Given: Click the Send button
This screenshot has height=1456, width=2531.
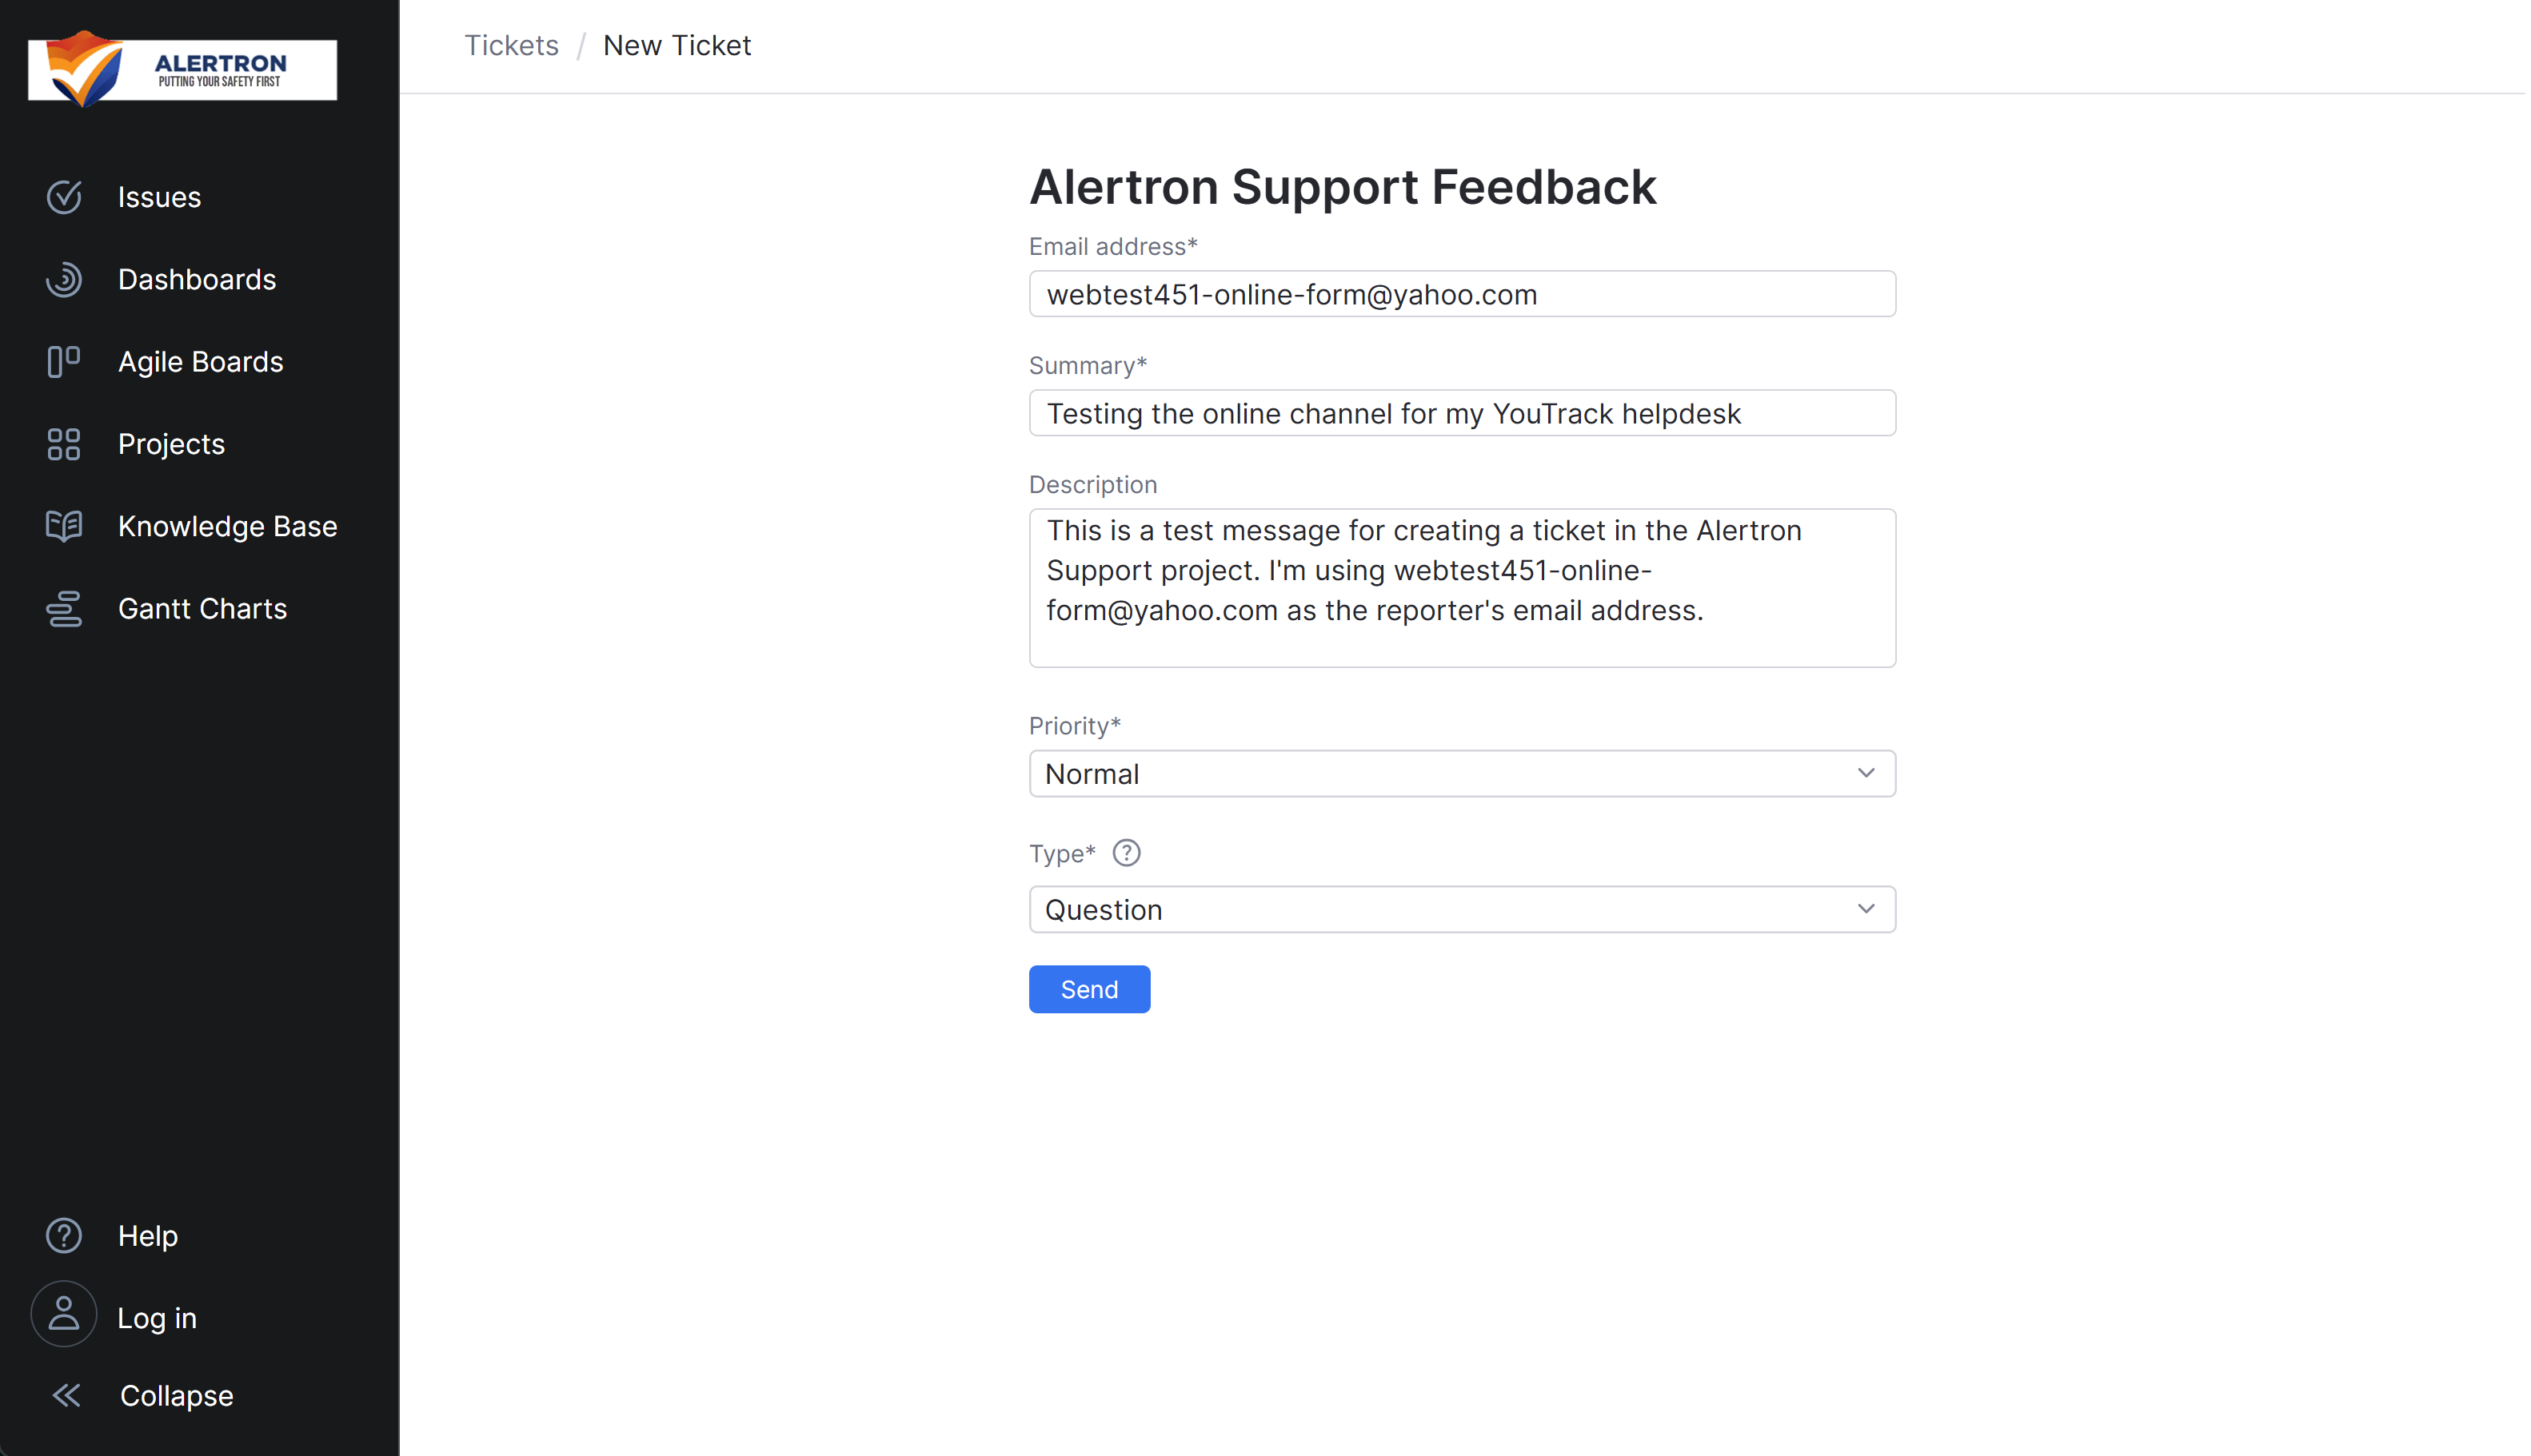Looking at the screenshot, I should 1088,989.
